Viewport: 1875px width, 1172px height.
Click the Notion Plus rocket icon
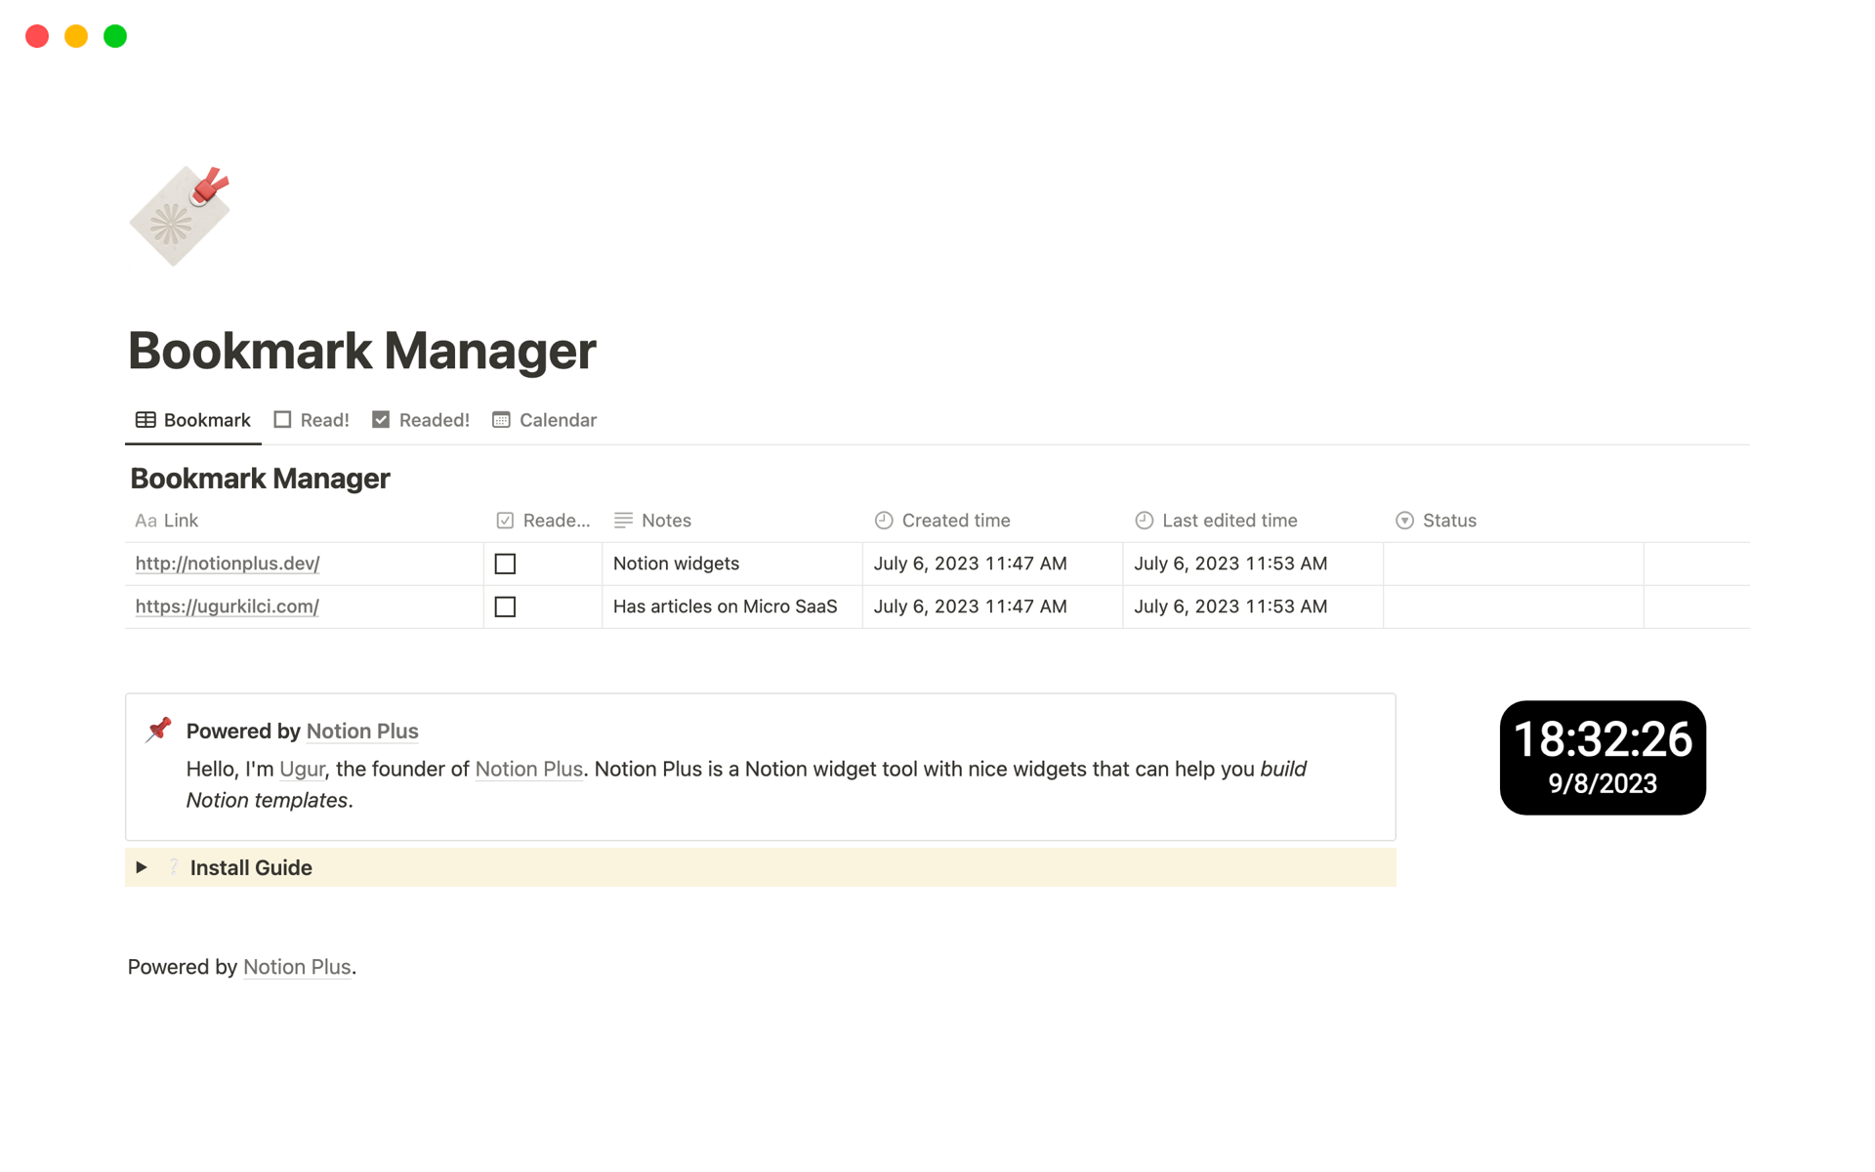[x=159, y=731]
